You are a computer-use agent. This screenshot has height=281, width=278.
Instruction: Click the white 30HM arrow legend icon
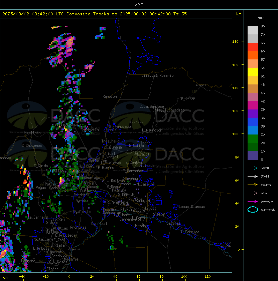pyautogui.click(x=253, y=176)
